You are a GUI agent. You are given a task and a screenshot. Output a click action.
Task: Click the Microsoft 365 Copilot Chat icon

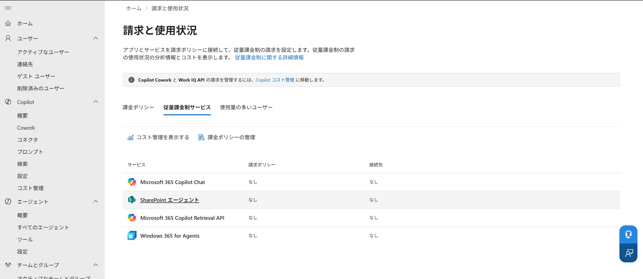click(132, 182)
